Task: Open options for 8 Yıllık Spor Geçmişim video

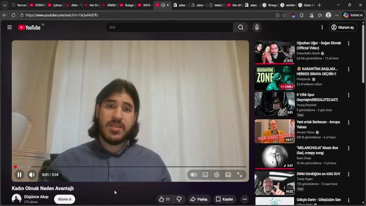Action: point(349,95)
